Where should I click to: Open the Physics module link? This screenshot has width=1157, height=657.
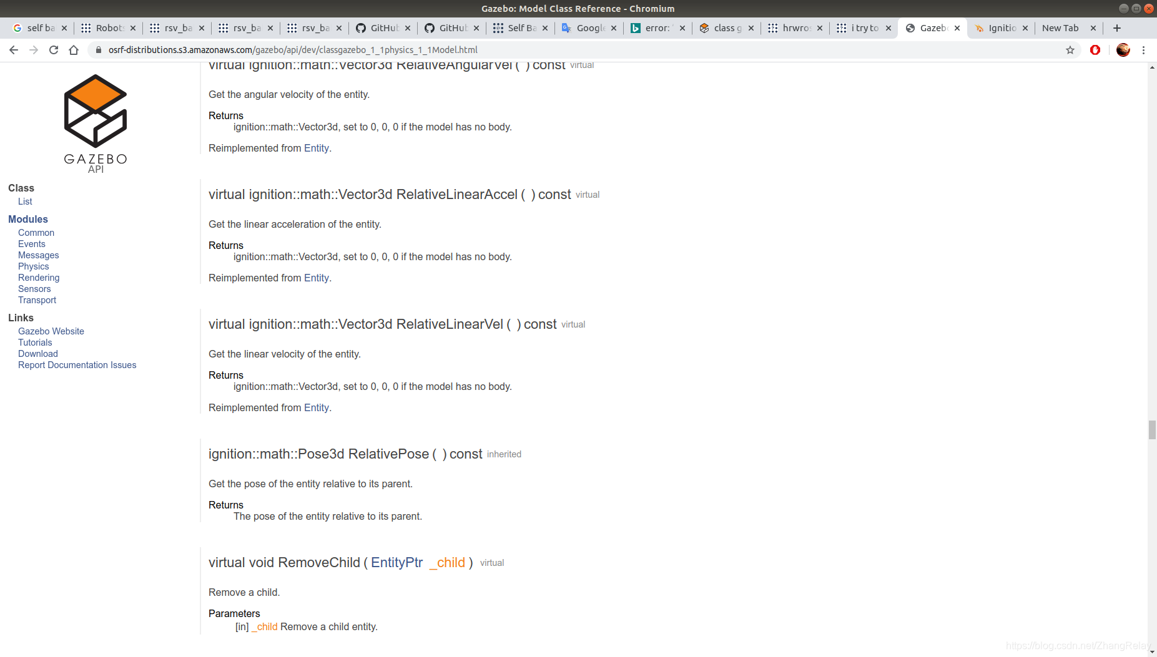[33, 266]
